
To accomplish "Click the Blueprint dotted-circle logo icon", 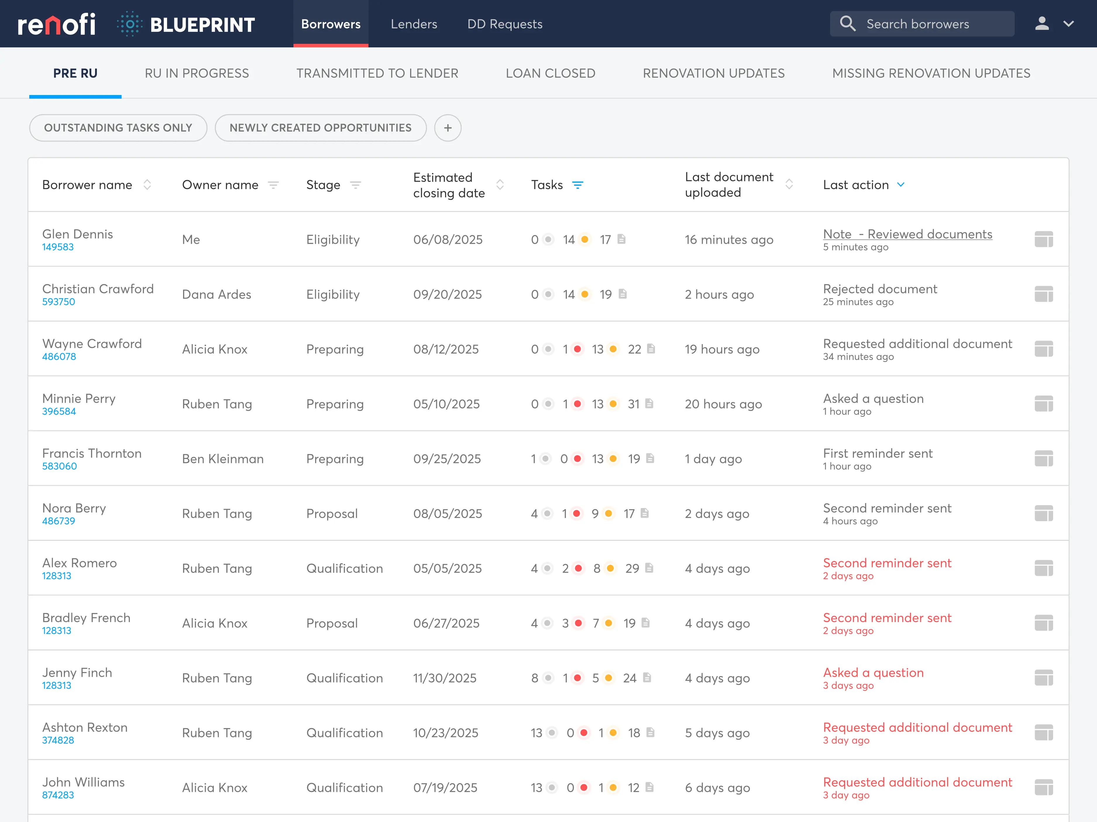I will [x=130, y=24].
